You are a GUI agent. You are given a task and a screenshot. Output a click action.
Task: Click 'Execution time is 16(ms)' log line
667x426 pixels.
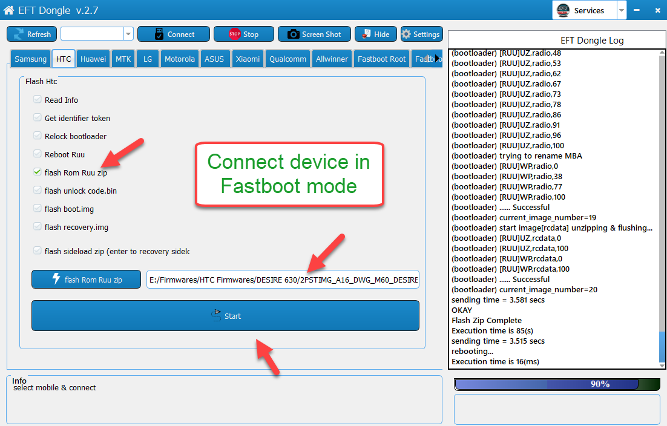tap(495, 361)
